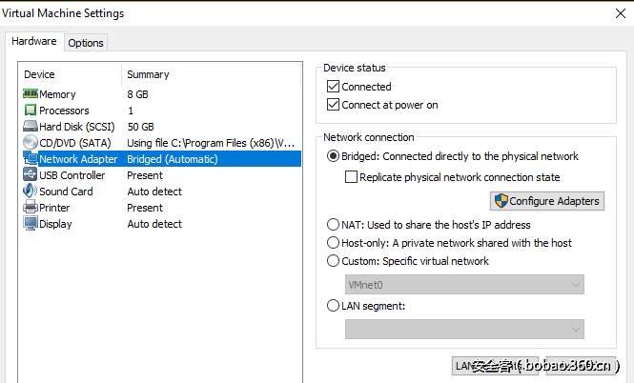Screen dimensions: 634x383
Task: Switch to the Options tab
Action: coord(86,43)
